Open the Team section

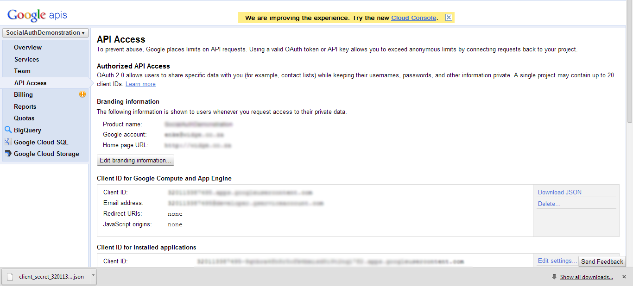pos(22,71)
